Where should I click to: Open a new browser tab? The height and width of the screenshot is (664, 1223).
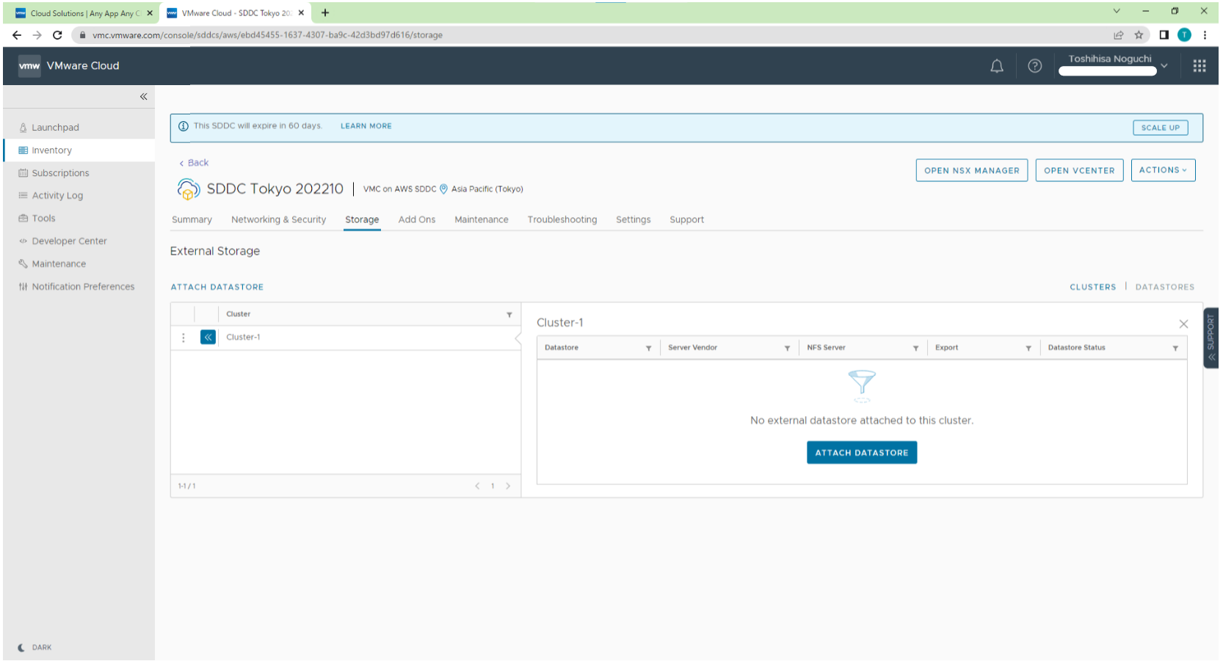[325, 13]
